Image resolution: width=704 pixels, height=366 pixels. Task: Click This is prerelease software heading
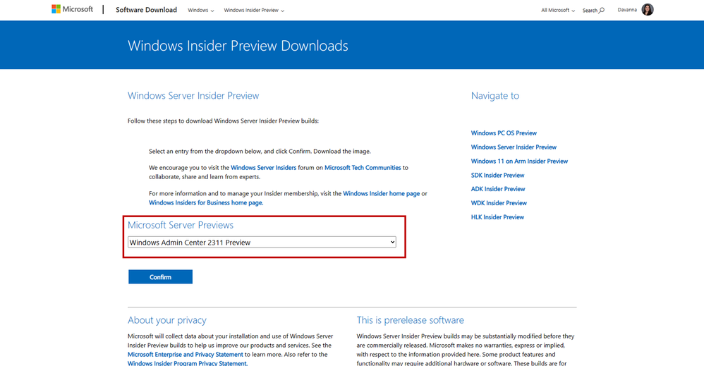[x=411, y=320]
